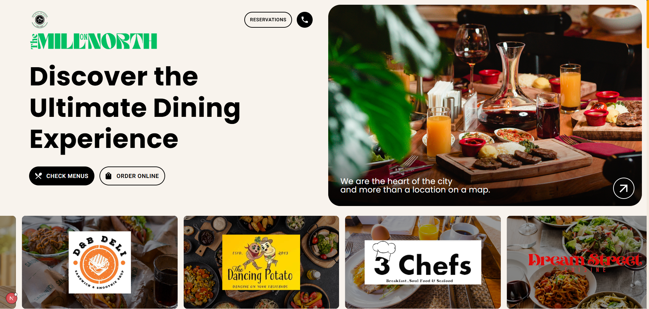Click the fork and knife icon in Check Menus
649x309 pixels.
click(39, 176)
